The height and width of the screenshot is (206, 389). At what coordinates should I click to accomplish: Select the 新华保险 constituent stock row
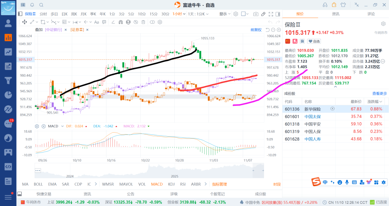312,109
